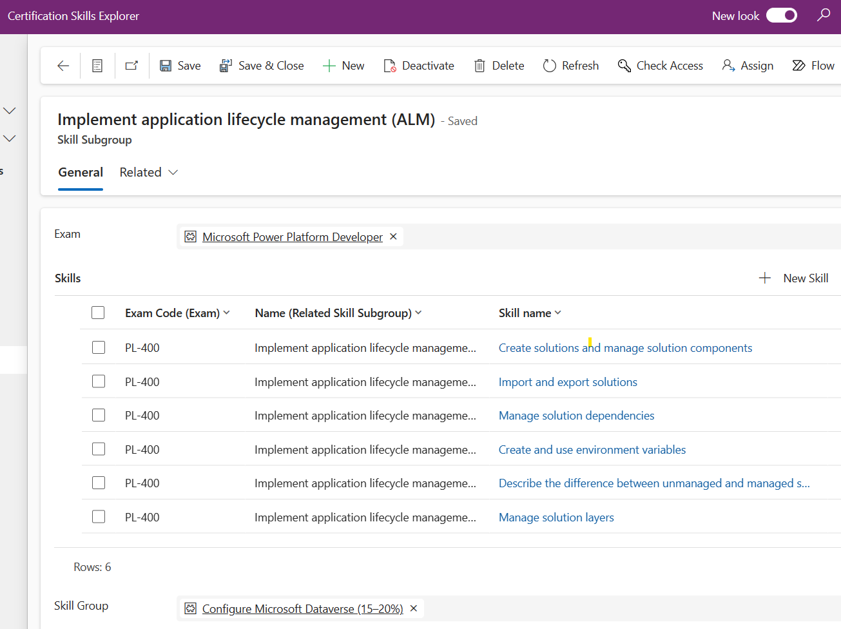Expand the Related tab dropdown
This screenshot has width=841, height=629.
coord(173,172)
